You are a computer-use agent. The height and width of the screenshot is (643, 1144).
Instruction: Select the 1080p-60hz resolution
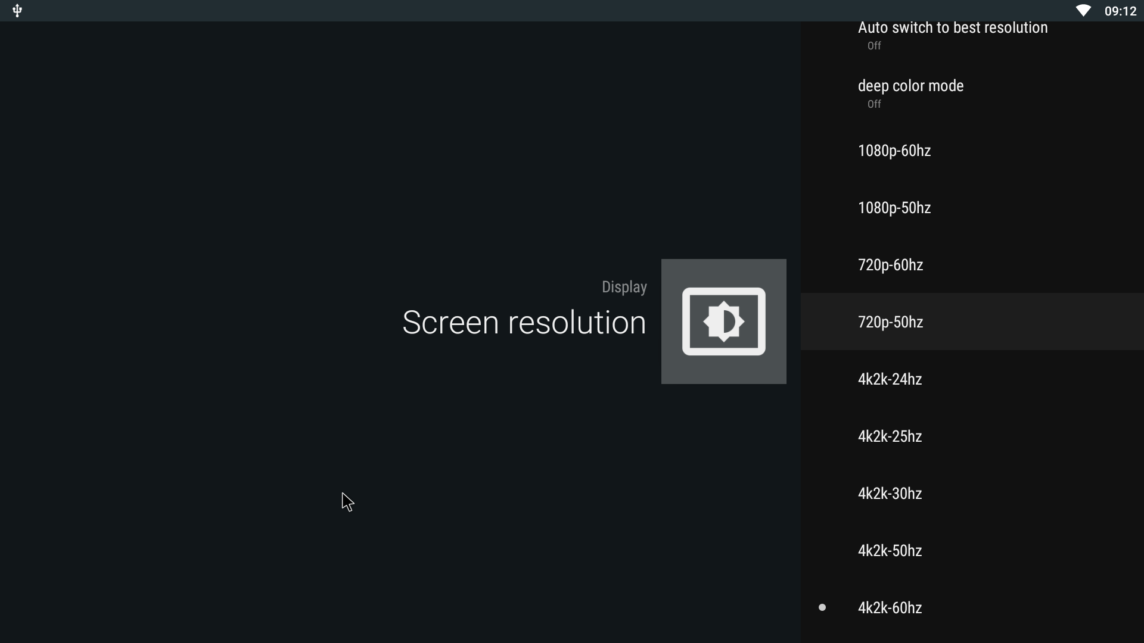pyautogui.click(x=972, y=151)
